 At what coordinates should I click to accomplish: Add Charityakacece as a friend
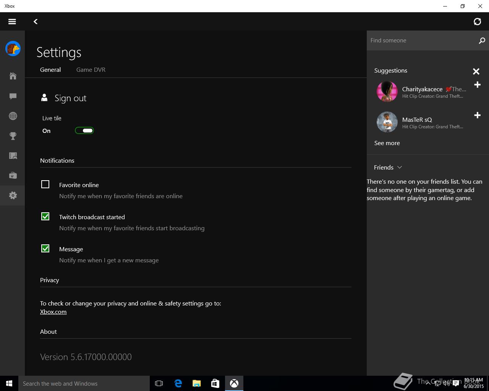pyautogui.click(x=477, y=85)
